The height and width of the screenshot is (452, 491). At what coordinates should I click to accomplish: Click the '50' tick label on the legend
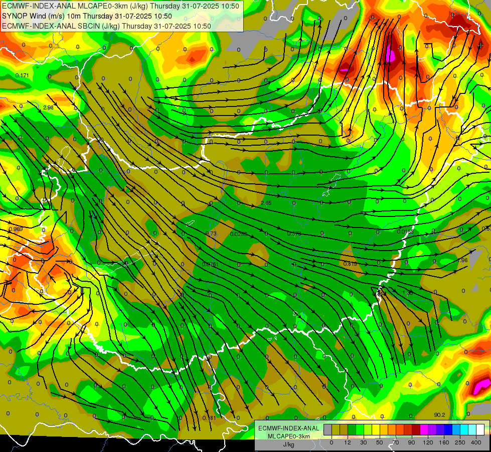[380, 442]
